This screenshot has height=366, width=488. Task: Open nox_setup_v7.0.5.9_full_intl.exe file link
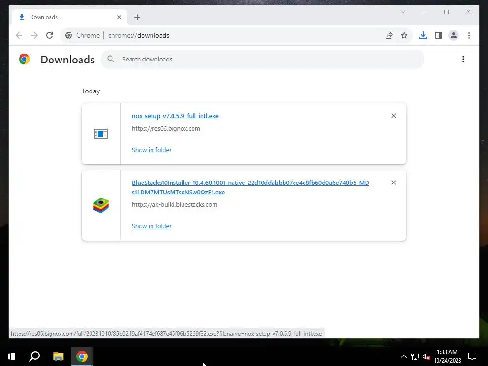coord(175,116)
